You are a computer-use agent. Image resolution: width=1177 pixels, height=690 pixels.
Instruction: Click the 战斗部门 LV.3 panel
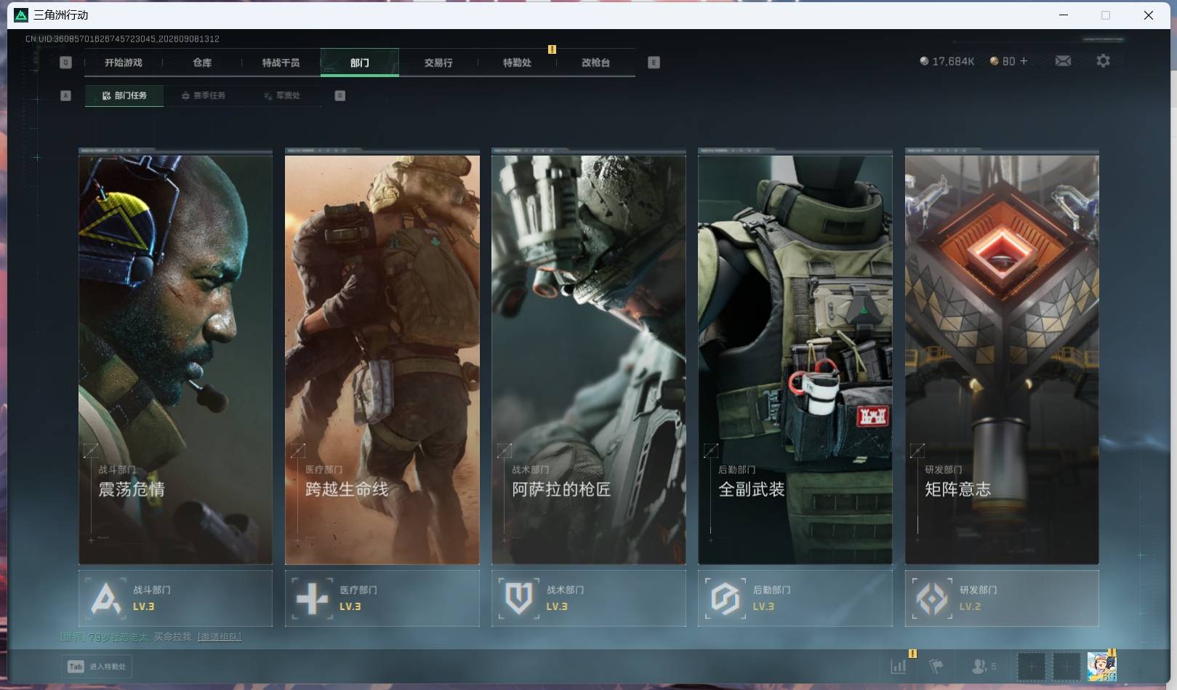coord(175,598)
